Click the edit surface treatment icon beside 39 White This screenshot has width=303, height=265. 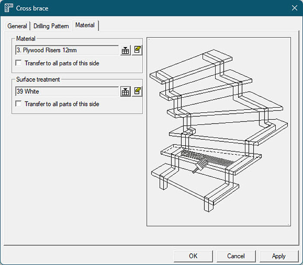point(137,92)
